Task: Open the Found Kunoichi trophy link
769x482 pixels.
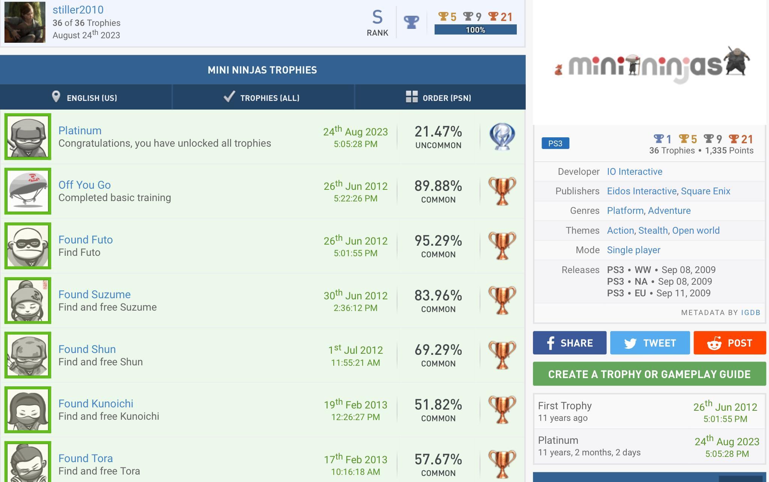Action: [96, 404]
